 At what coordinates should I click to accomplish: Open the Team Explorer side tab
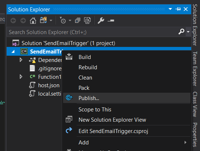195,69
